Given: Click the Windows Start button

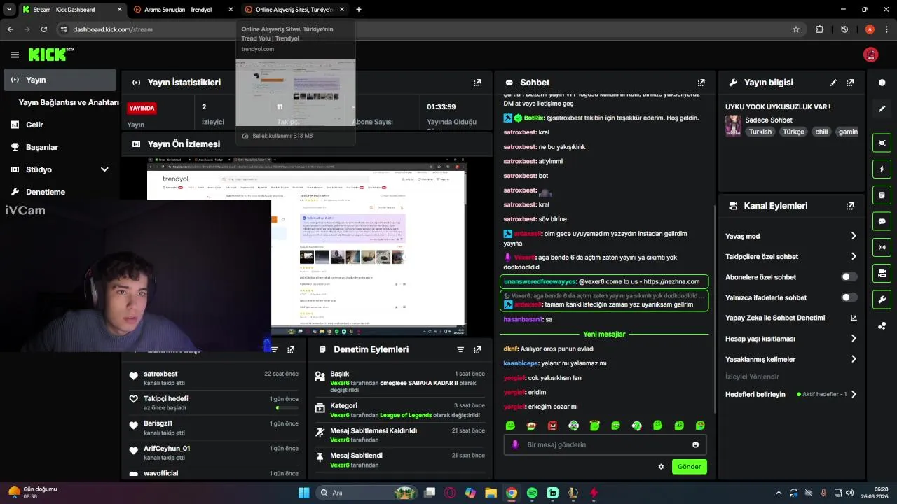Looking at the screenshot, I should pos(303,493).
